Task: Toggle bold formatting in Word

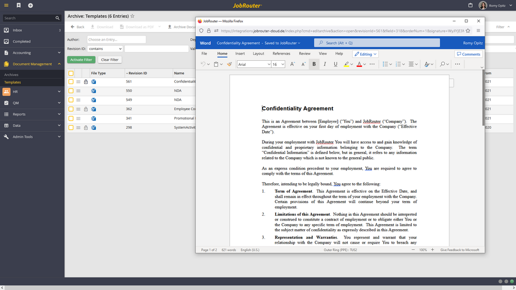Action: pos(314,64)
